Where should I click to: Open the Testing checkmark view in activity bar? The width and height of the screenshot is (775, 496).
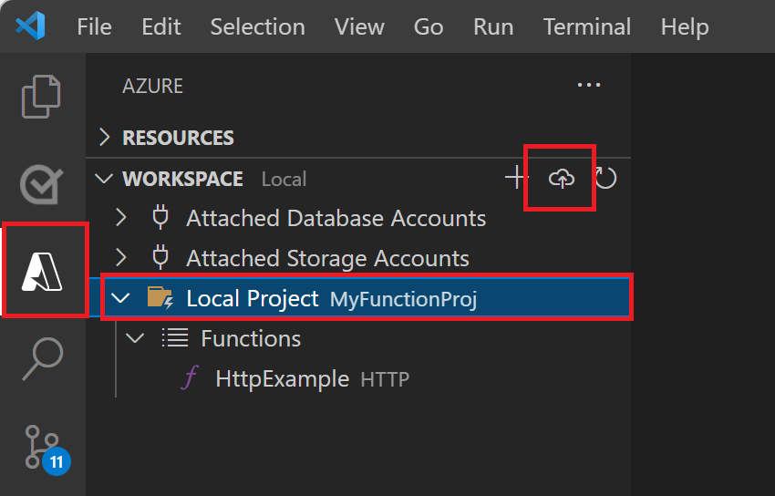42,183
